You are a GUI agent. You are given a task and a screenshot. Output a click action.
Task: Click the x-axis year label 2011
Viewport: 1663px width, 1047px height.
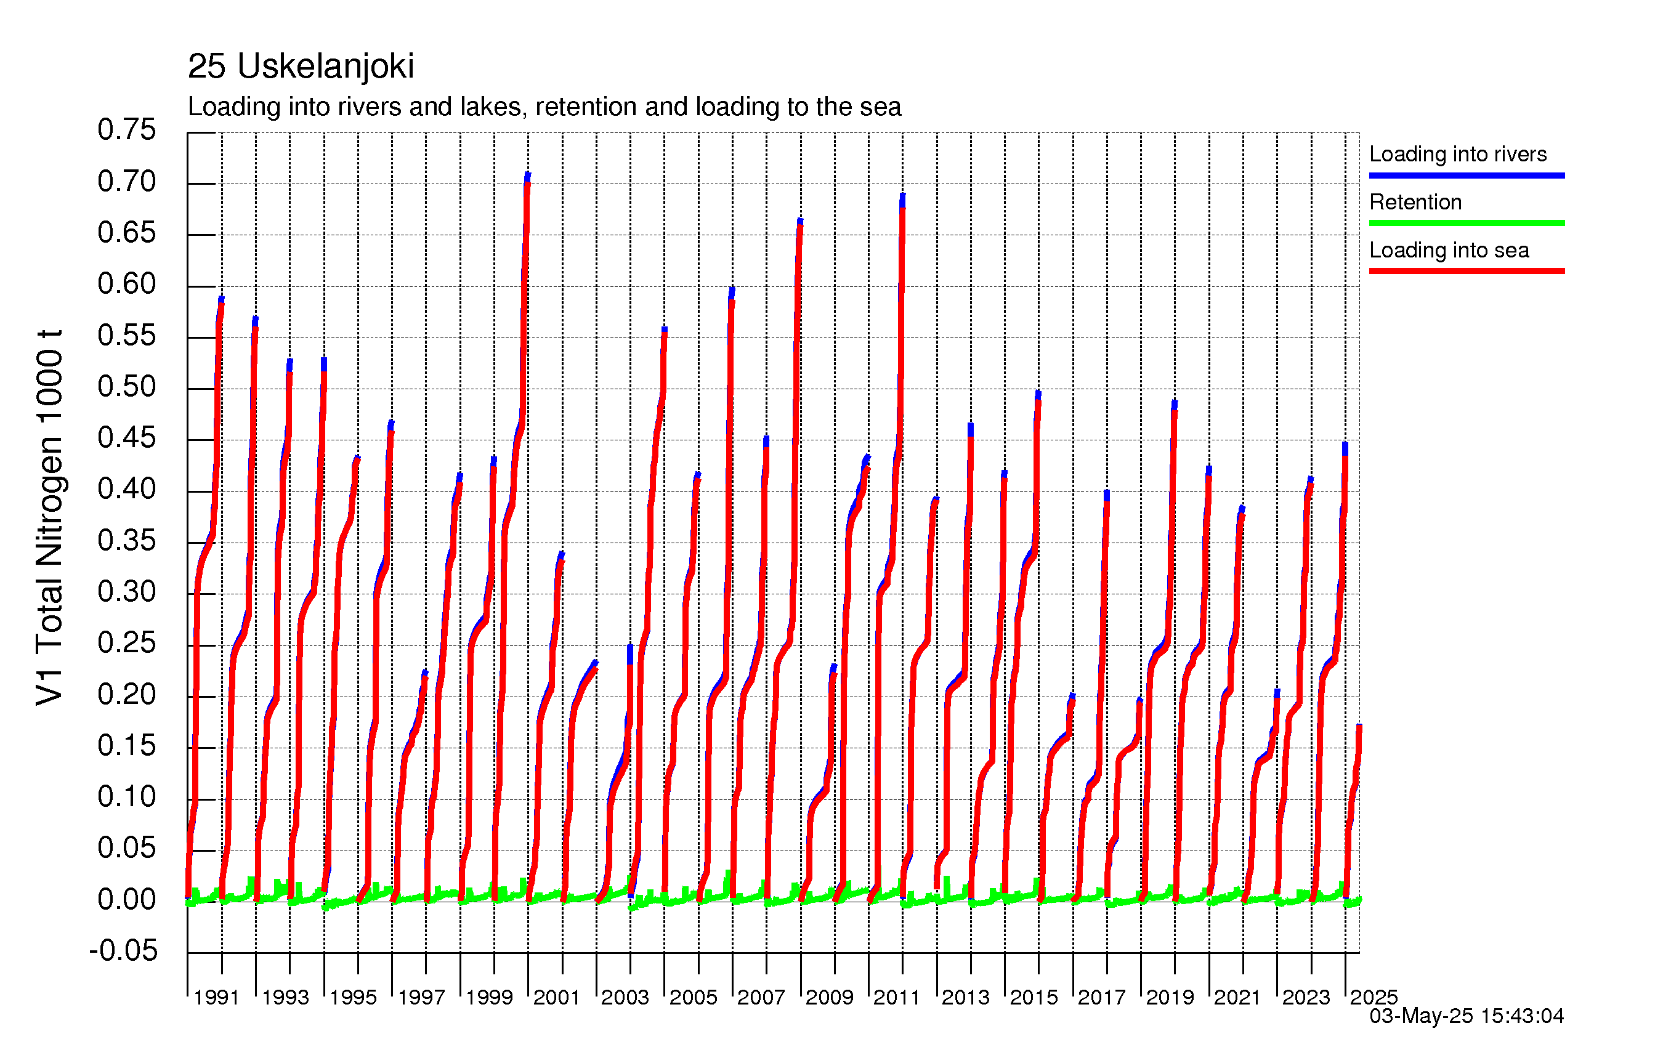[897, 997]
